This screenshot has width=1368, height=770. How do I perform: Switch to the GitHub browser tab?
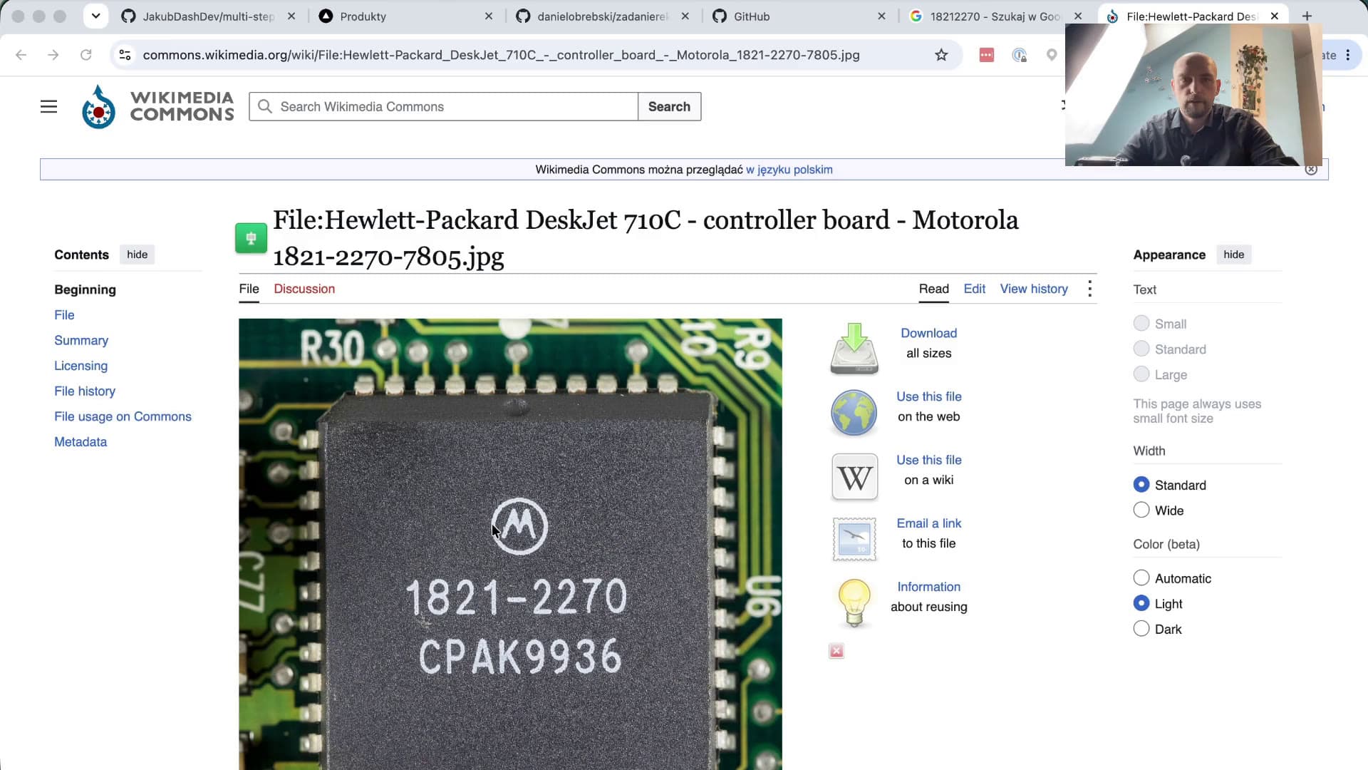pyautogui.click(x=800, y=16)
